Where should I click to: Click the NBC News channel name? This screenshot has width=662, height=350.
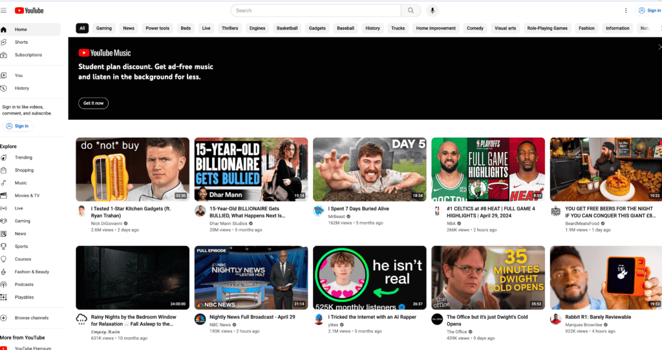point(220,325)
